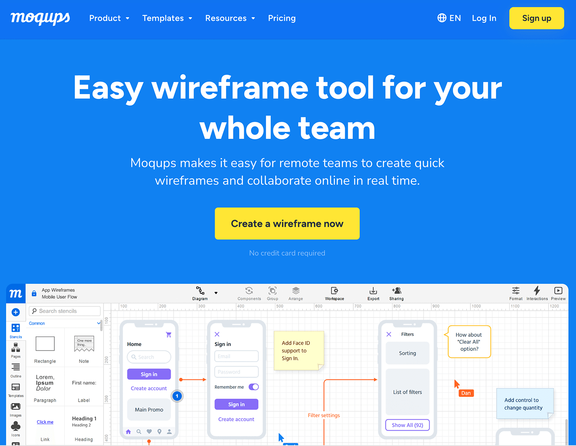Open the Diagram tool dropdown arrow

coord(216,293)
